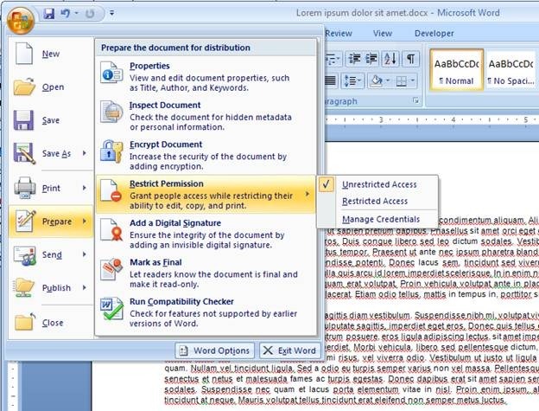Open the Line Spacing dropdown
This screenshot has height=411, width=539.
coord(352,80)
